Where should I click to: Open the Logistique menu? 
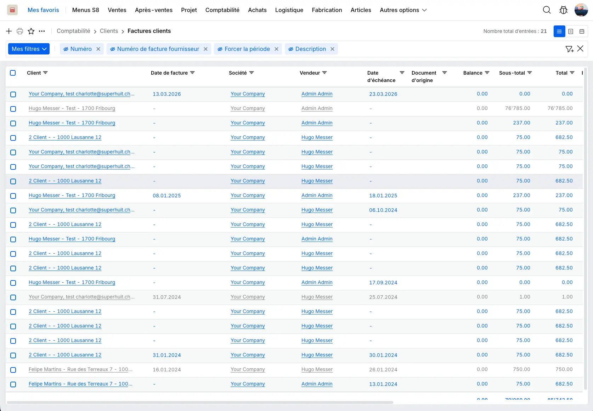tap(289, 10)
